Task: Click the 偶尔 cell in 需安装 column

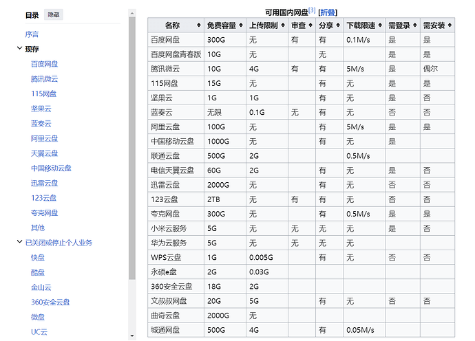Action: (437, 69)
